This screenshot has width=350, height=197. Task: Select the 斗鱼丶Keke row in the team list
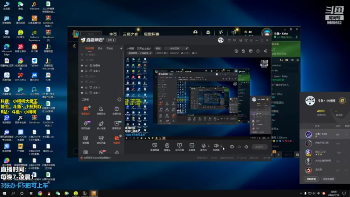pyautogui.click(x=325, y=134)
